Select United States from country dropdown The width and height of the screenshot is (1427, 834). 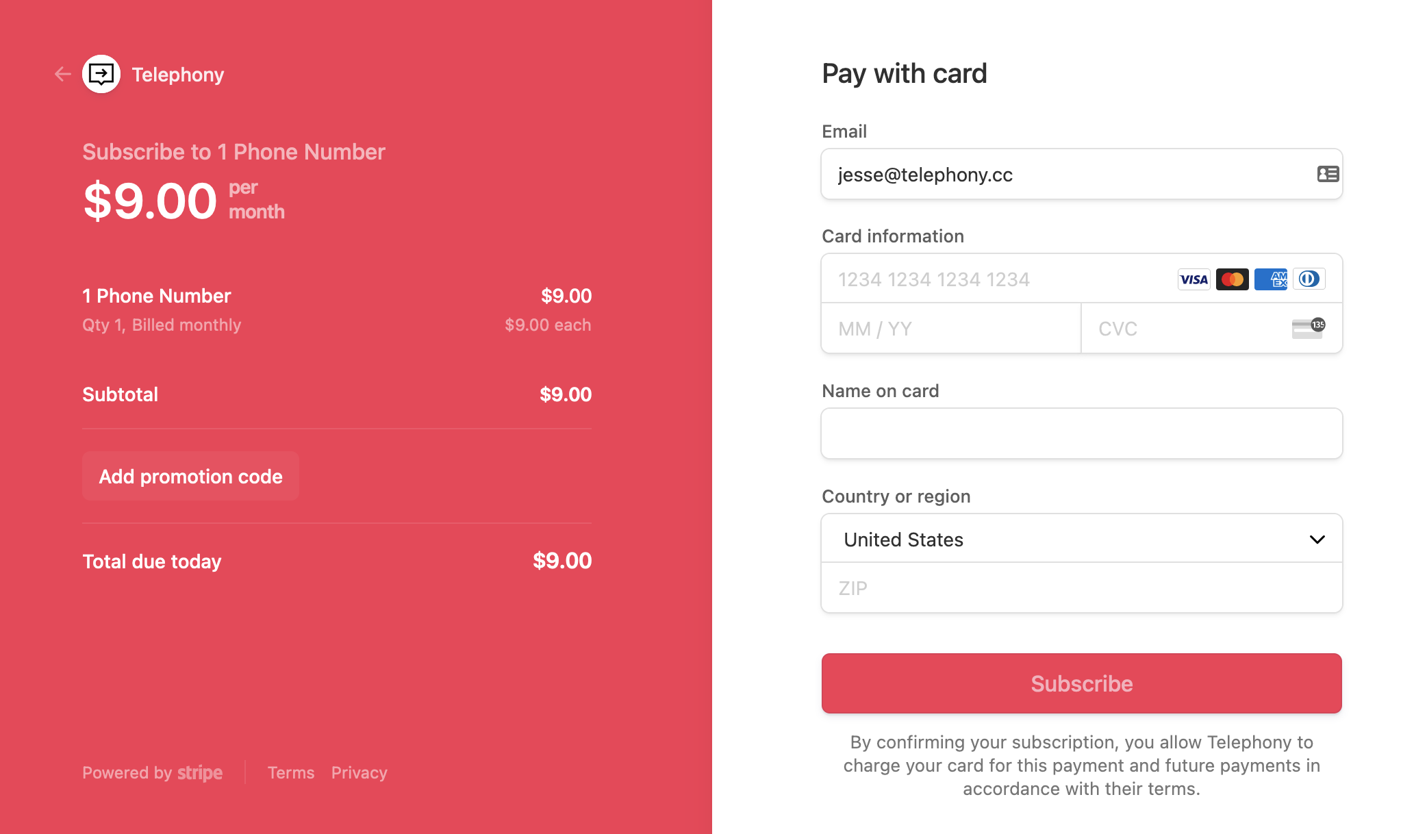pos(1082,539)
